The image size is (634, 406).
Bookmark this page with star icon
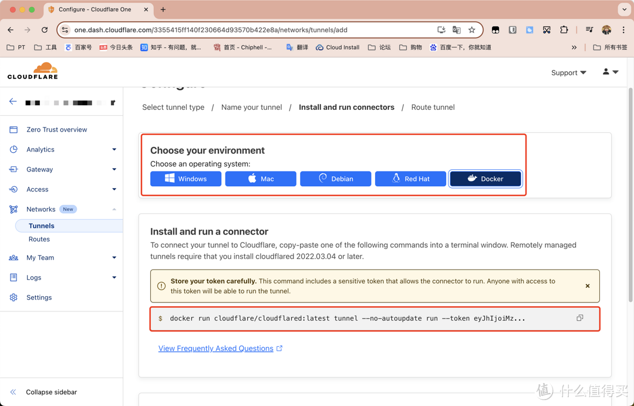(472, 30)
